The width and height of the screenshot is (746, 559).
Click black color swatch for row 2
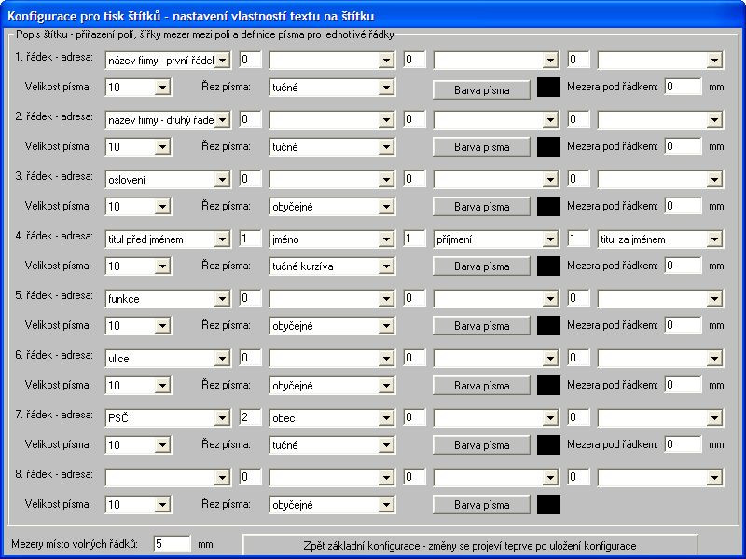[548, 147]
